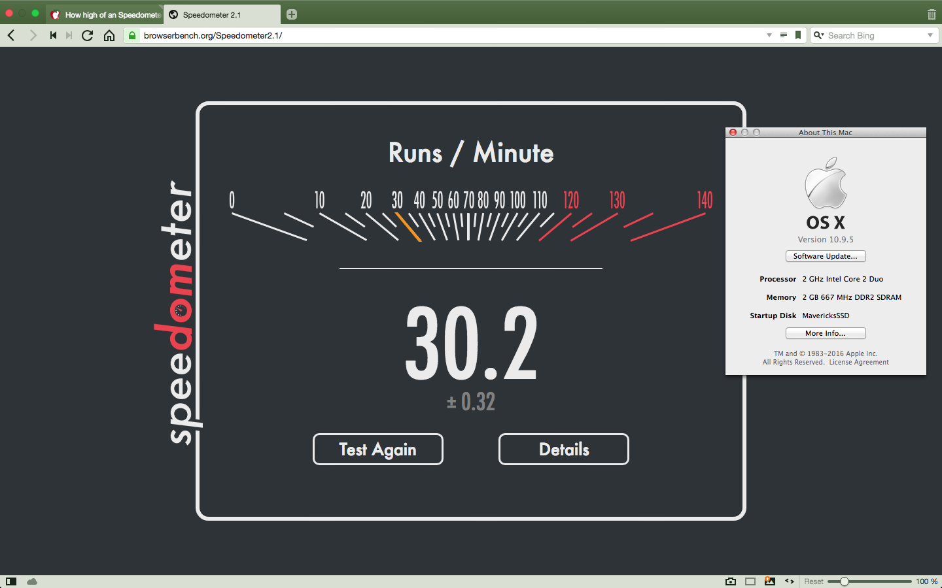Click the ± 0.32 deviation value
942x588 pixels.
tap(471, 401)
